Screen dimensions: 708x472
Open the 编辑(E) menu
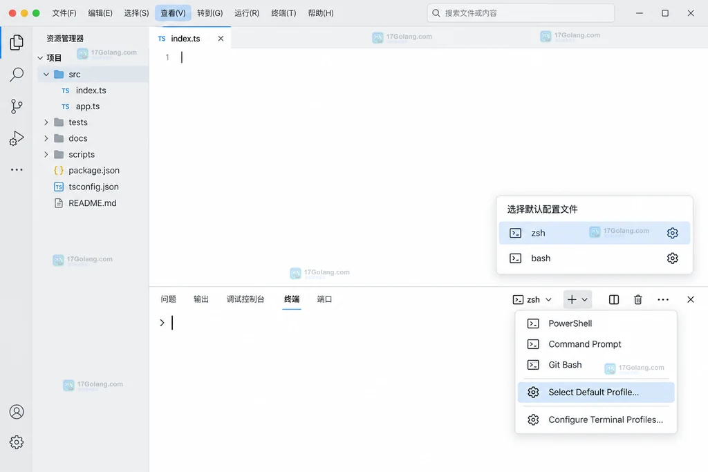(100, 13)
